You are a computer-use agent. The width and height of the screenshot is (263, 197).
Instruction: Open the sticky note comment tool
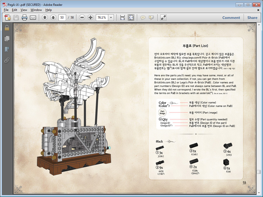(143, 17)
